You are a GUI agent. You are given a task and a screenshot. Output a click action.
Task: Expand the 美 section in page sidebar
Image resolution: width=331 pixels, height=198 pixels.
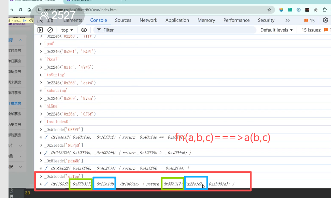[x=20, y=156]
